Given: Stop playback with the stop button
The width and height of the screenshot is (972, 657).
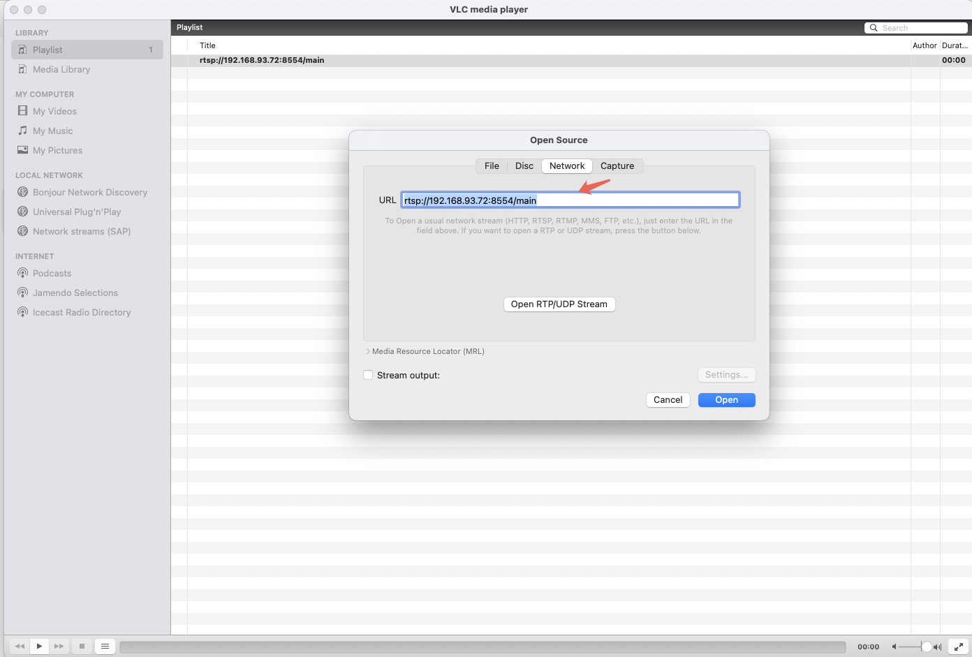Looking at the screenshot, I should pyautogui.click(x=82, y=647).
